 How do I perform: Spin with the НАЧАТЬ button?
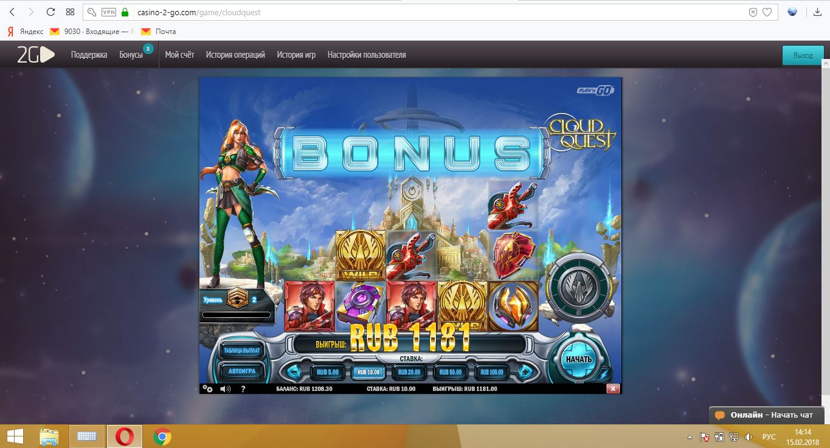pyautogui.click(x=578, y=359)
